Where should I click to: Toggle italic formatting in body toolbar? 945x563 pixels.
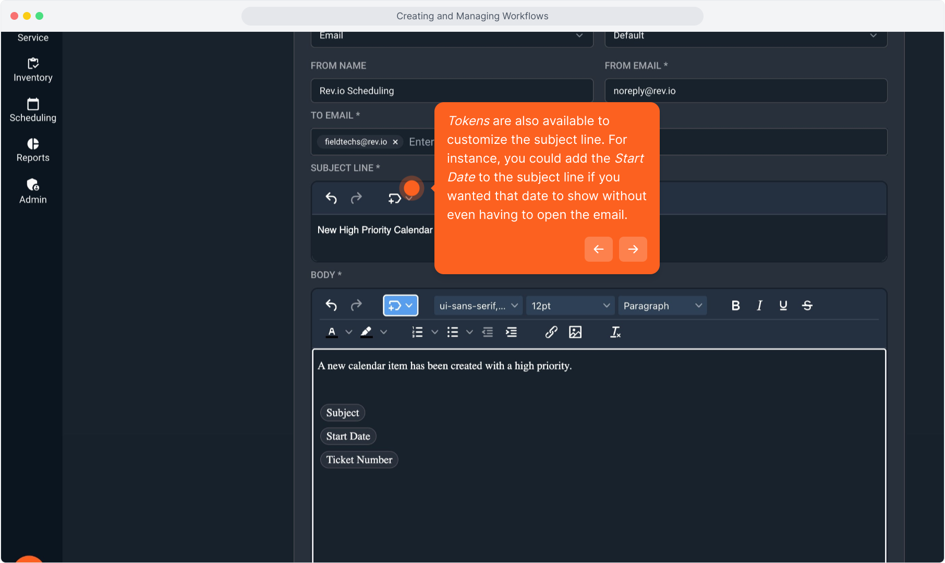pos(759,305)
